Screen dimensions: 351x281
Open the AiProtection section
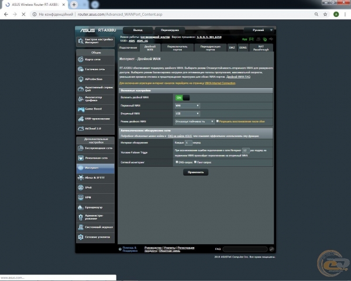coord(95,79)
